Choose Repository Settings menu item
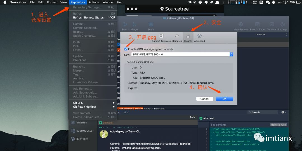The width and height of the screenshot is (302, 151). coord(93,7)
